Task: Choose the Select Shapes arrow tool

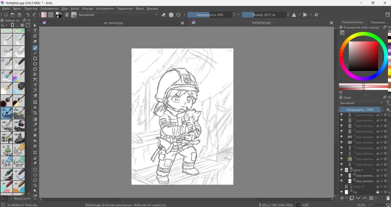Action: [x=35, y=25]
